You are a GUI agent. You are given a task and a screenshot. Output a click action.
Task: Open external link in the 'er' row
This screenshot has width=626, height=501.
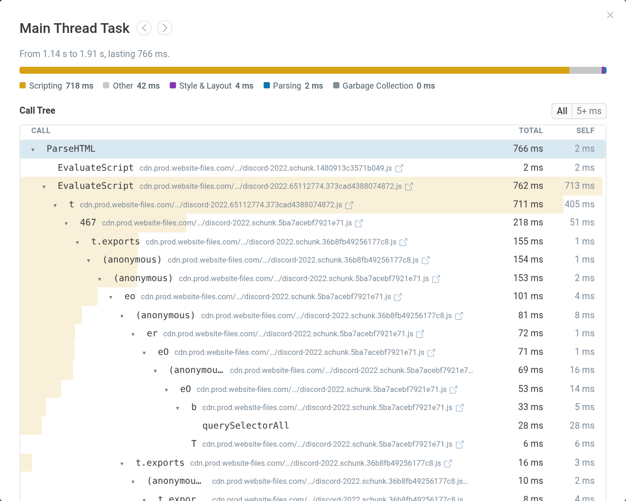point(420,334)
